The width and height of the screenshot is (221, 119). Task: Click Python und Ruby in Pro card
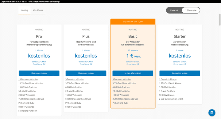coord(26,103)
